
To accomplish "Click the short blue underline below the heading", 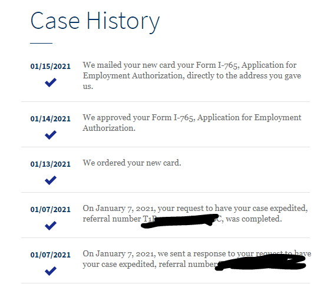I will pyautogui.click(x=41, y=43).
